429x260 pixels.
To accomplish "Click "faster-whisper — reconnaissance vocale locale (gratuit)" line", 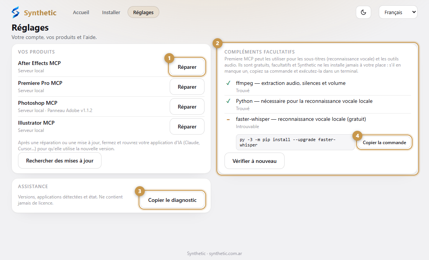I will tap(301, 119).
